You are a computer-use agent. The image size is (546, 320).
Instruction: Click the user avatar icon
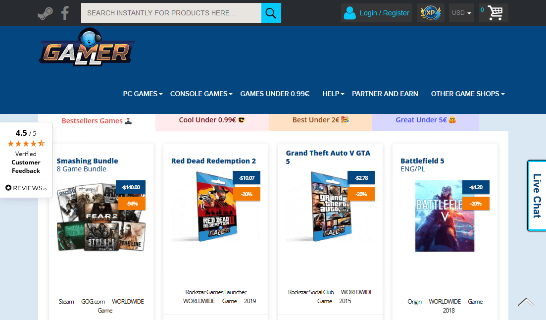coord(349,13)
